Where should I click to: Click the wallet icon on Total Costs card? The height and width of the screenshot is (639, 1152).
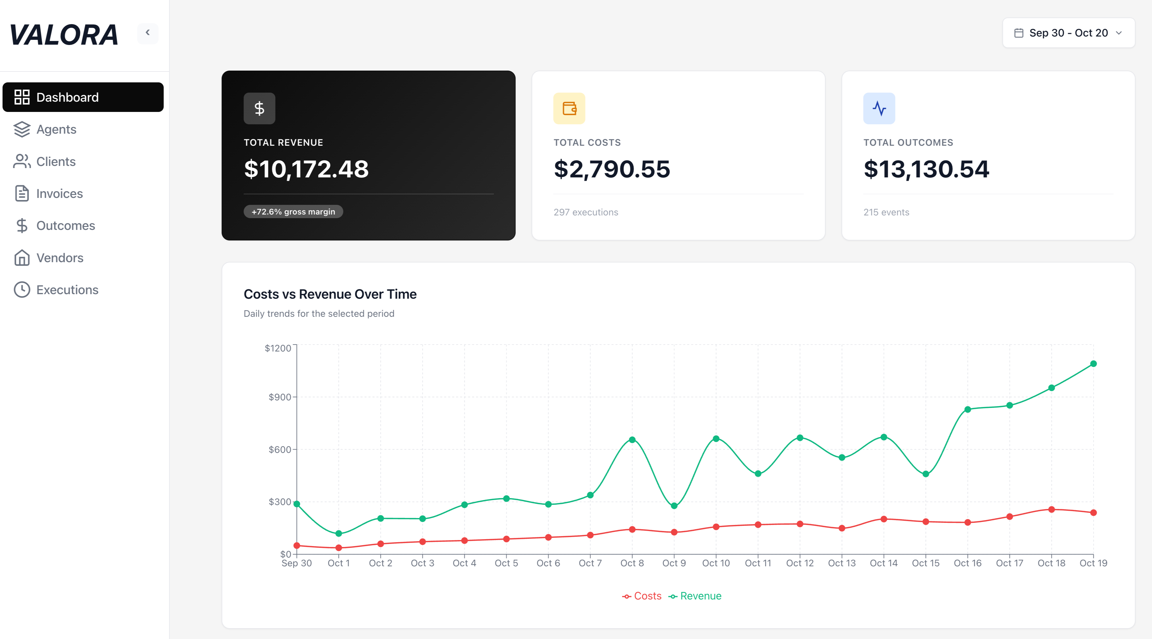tap(569, 108)
